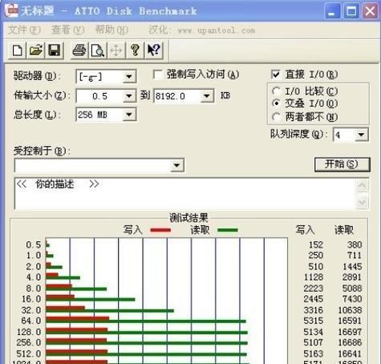Viewport: 381px width, 364px height.
Task: Click the 测试结果 group title
Action: [x=188, y=218]
